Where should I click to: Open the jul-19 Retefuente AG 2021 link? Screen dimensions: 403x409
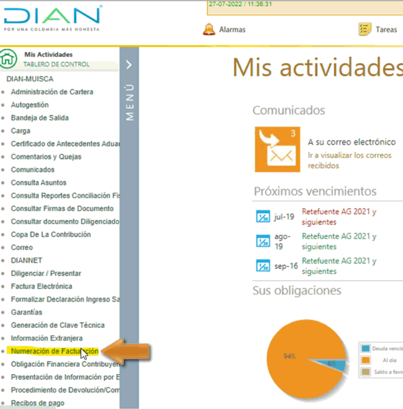[339, 217]
